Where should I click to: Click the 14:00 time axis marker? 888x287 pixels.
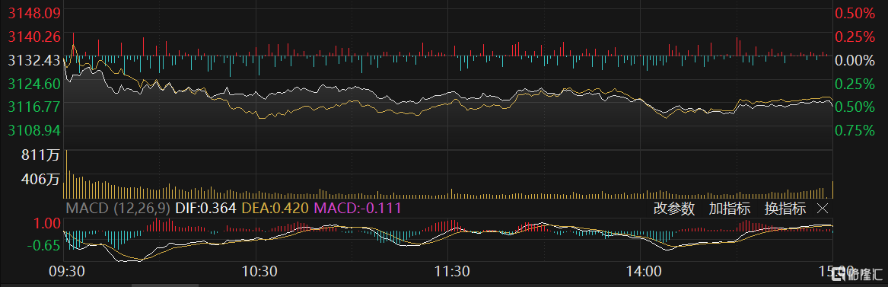click(x=643, y=271)
